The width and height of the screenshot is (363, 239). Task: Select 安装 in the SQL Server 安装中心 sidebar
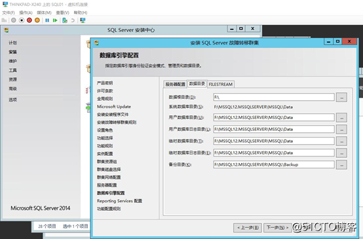(x=12, y=52)
